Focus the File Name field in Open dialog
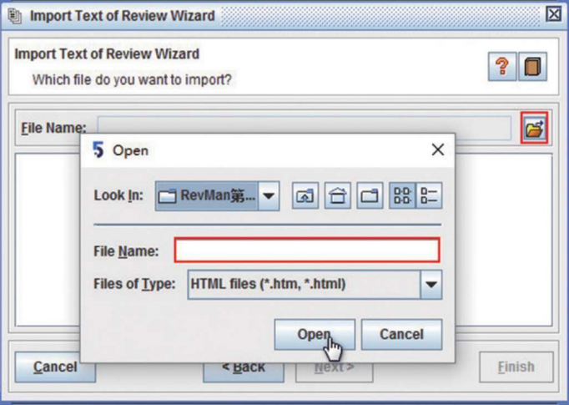The image size is (569, 405). click(306, 250)
